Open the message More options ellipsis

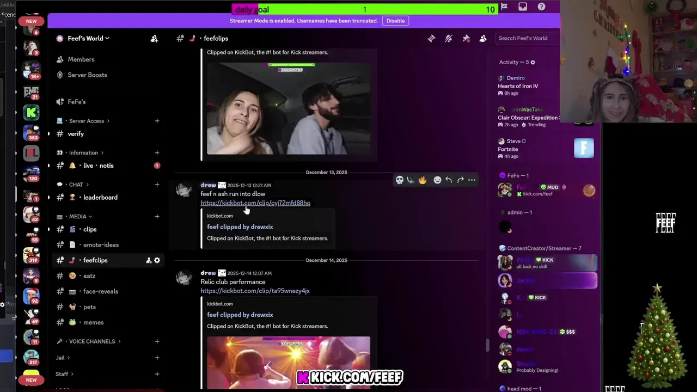pos(472,180)
